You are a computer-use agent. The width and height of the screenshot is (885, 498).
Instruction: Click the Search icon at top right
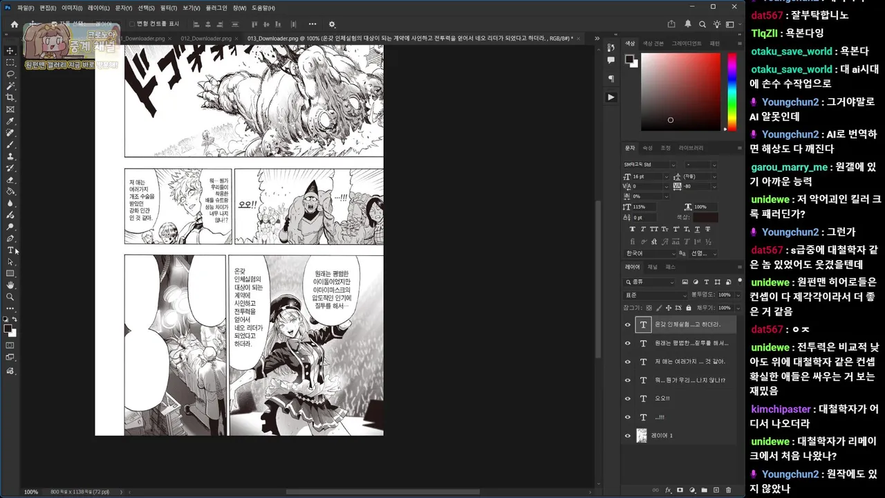click(702, 24)
